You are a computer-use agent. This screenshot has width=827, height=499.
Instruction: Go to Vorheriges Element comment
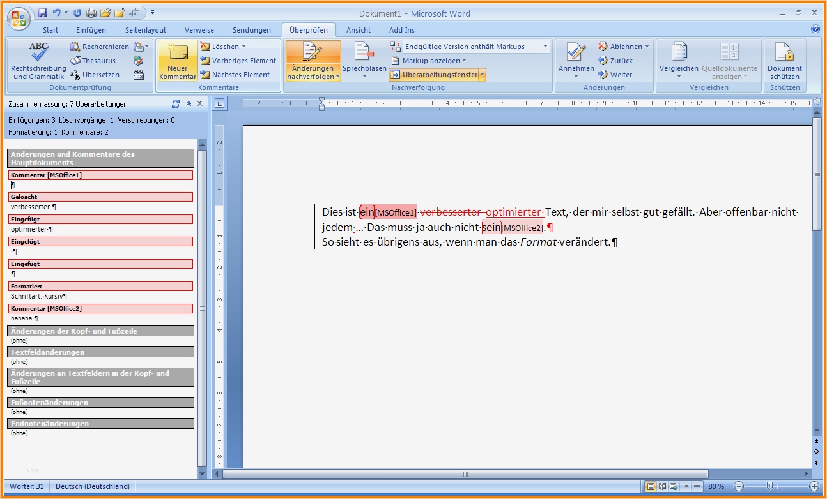tap(238, 61)
